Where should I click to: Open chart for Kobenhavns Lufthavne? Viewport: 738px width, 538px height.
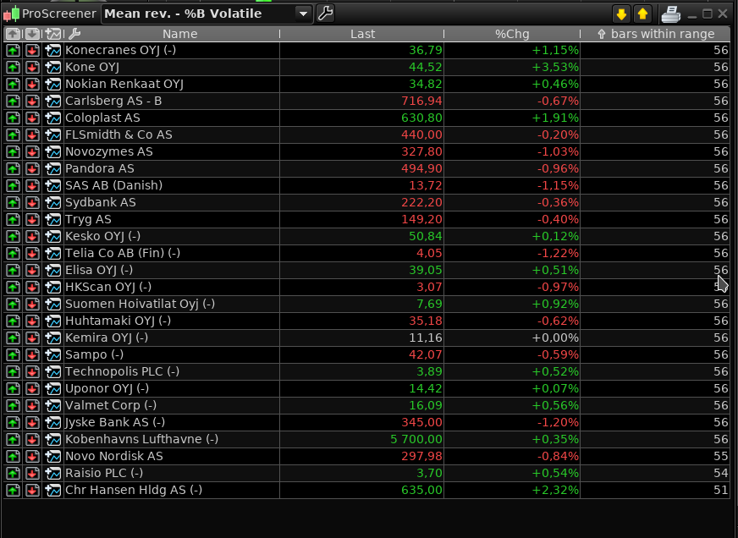tap(53, 440)
